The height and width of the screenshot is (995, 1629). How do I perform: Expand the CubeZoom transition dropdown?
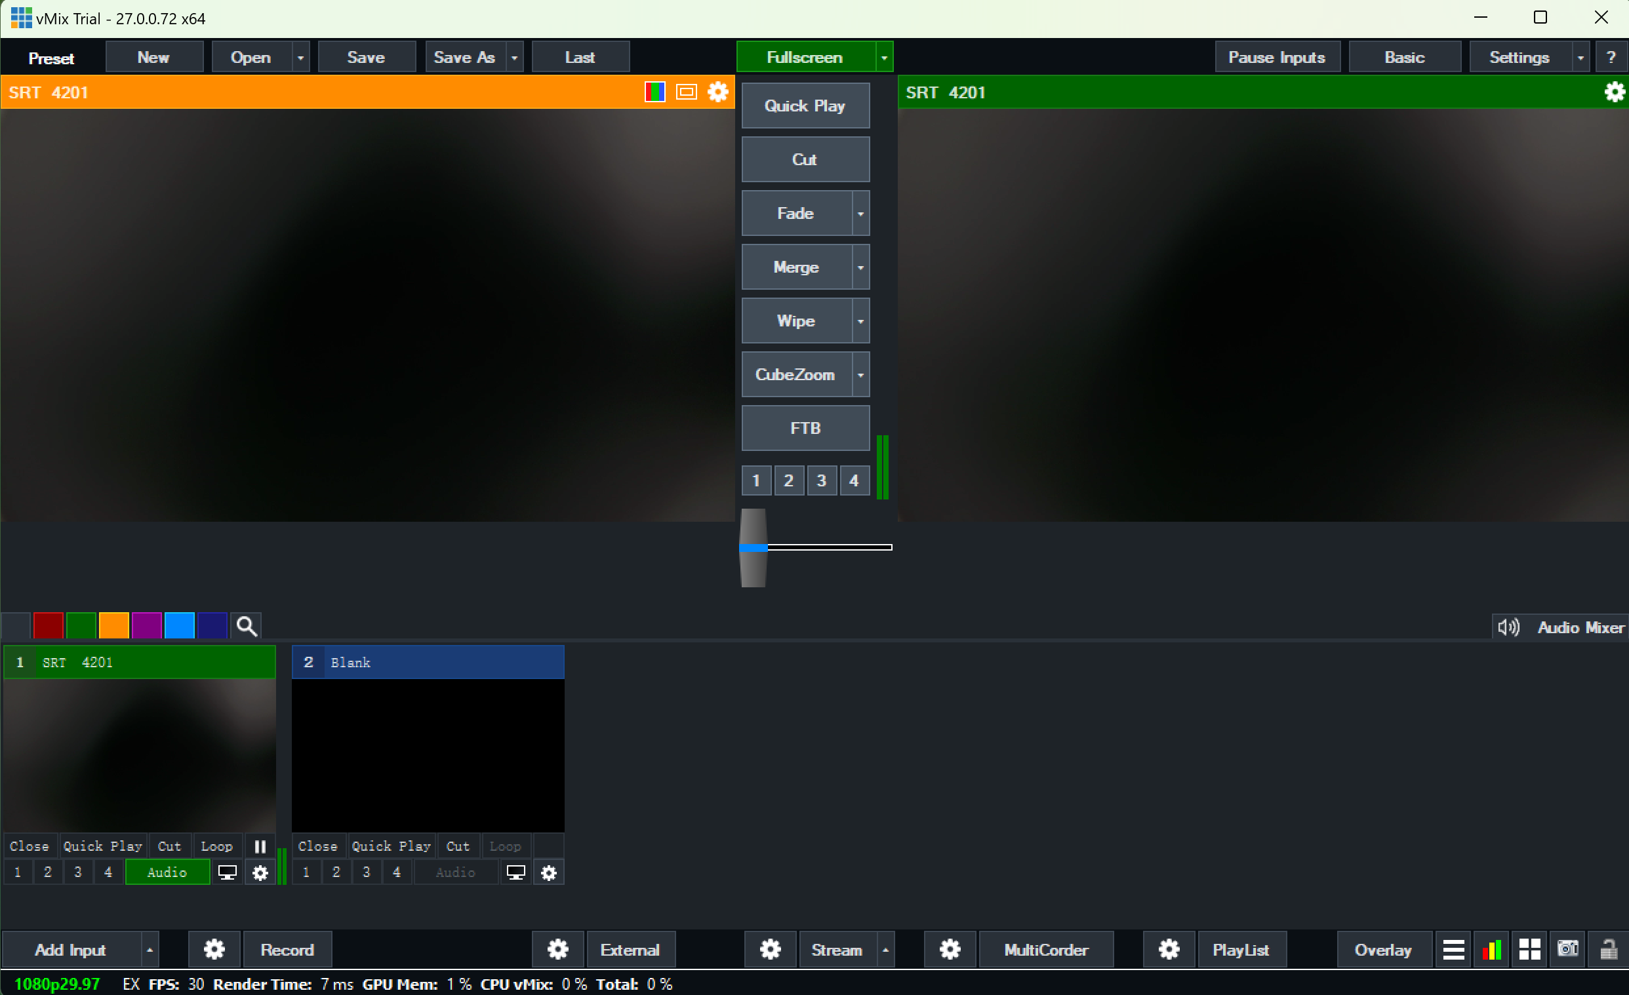point(860,375)
